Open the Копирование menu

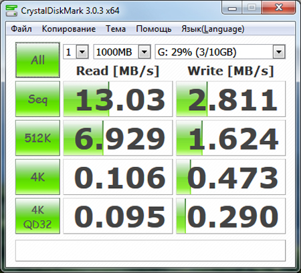(x=69, y=29)
